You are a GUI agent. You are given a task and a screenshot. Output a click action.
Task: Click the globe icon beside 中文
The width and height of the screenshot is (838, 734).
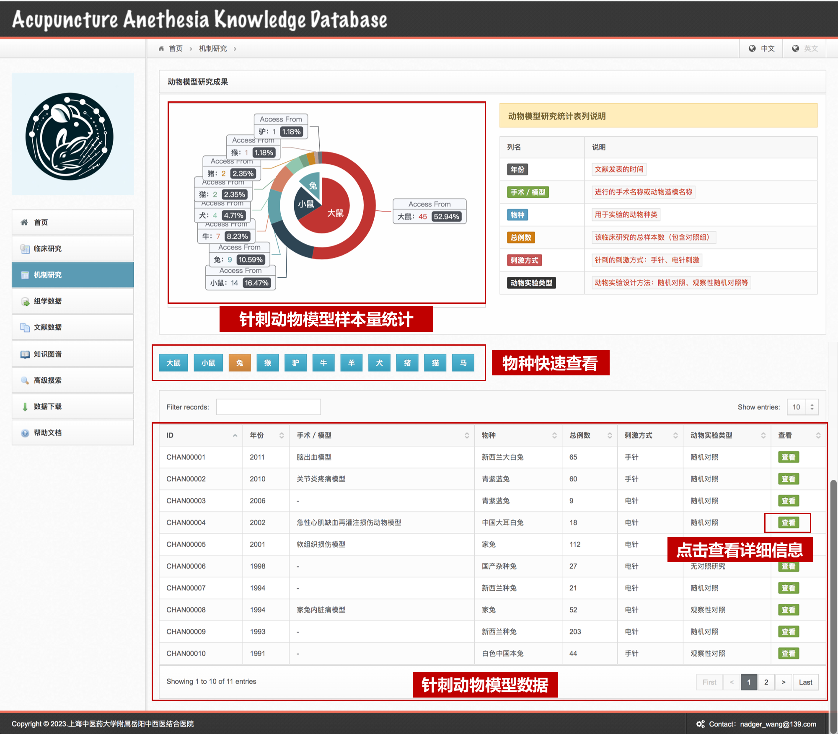[x=752, y=49]
